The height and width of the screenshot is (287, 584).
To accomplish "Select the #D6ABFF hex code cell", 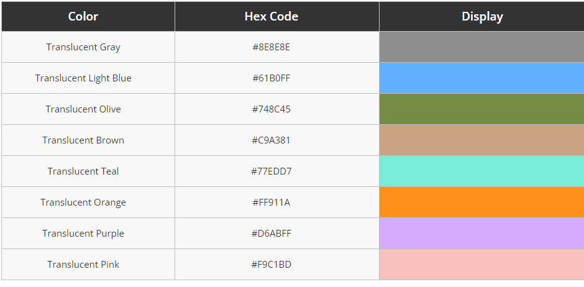I will click(x=277, y=234).
